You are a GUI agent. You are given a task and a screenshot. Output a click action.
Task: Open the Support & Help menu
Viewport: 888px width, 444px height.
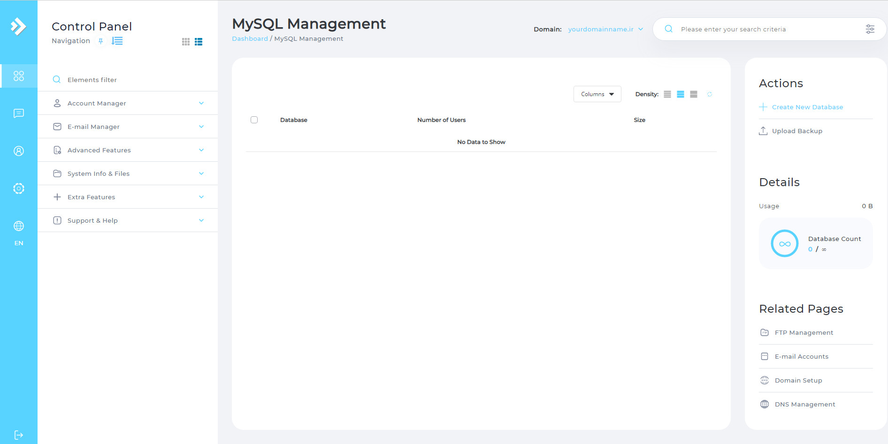[x=128, y=220]
